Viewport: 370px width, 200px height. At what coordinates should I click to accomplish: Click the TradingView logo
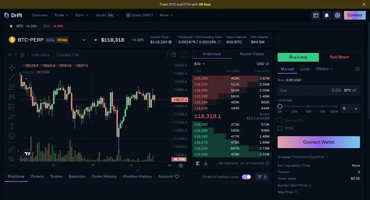pos(27,154)
